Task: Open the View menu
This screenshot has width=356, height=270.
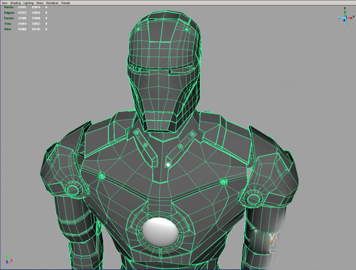Action: pyautogui.click(x=4, y=3)
